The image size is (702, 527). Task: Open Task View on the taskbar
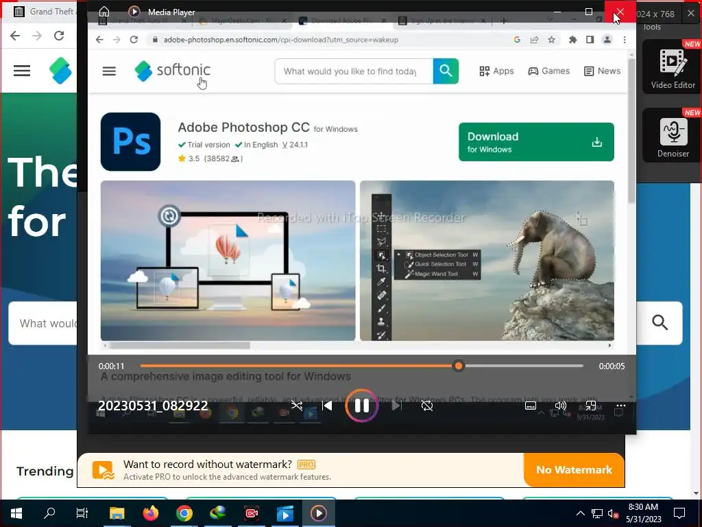tap(82, 513)
